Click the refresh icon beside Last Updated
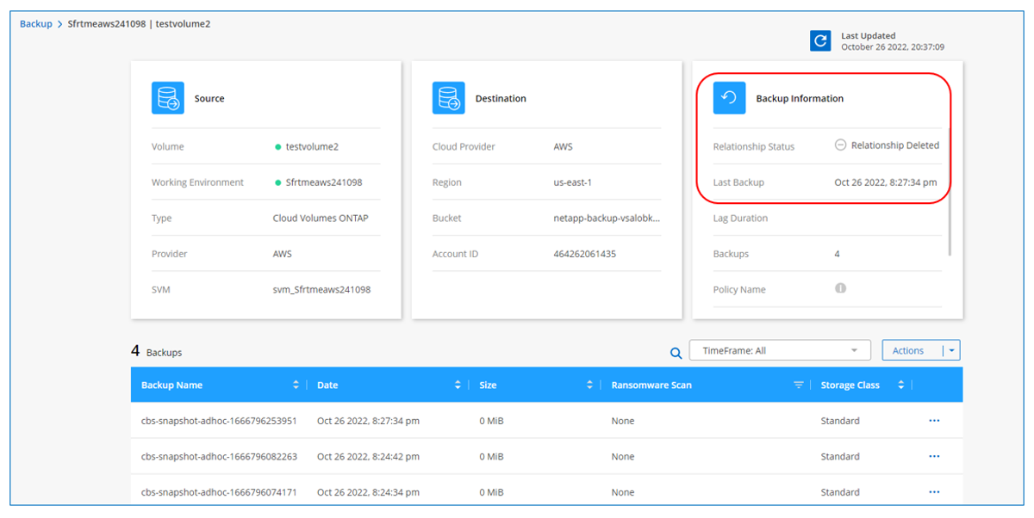This screenshot has width=1034, height=518. pos(820,40)
